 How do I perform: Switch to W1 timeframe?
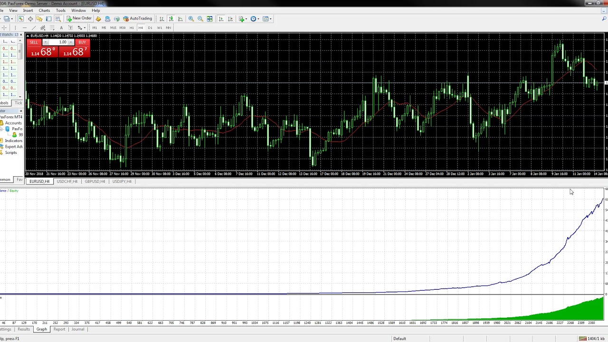(x=160, y=28)
